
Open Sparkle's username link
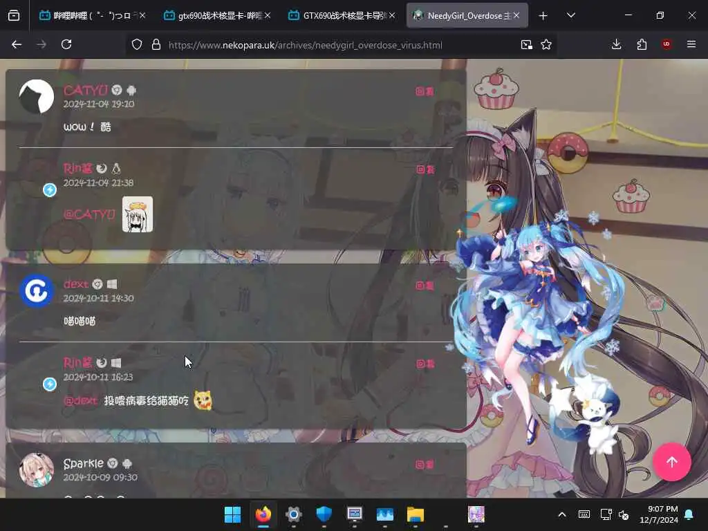[x=84, y=463]
